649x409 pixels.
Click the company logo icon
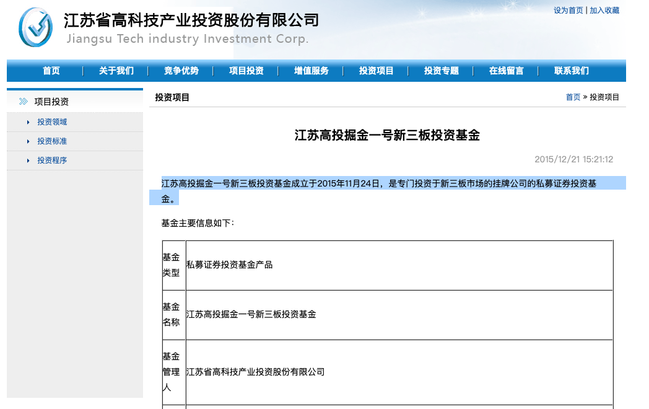(35, 28)
